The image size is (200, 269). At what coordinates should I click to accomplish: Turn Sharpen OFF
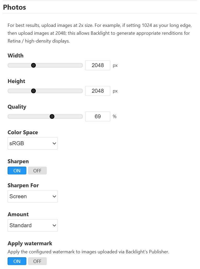pos(37,171)
